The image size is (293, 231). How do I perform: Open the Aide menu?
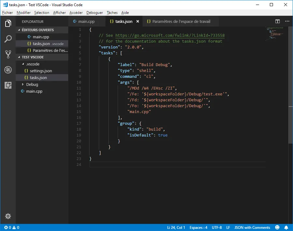(x=125, y=12)
